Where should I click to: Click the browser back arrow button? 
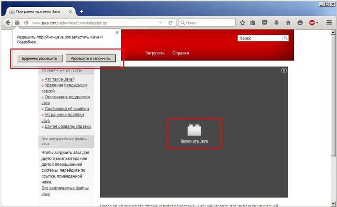[x=8, y=22]
